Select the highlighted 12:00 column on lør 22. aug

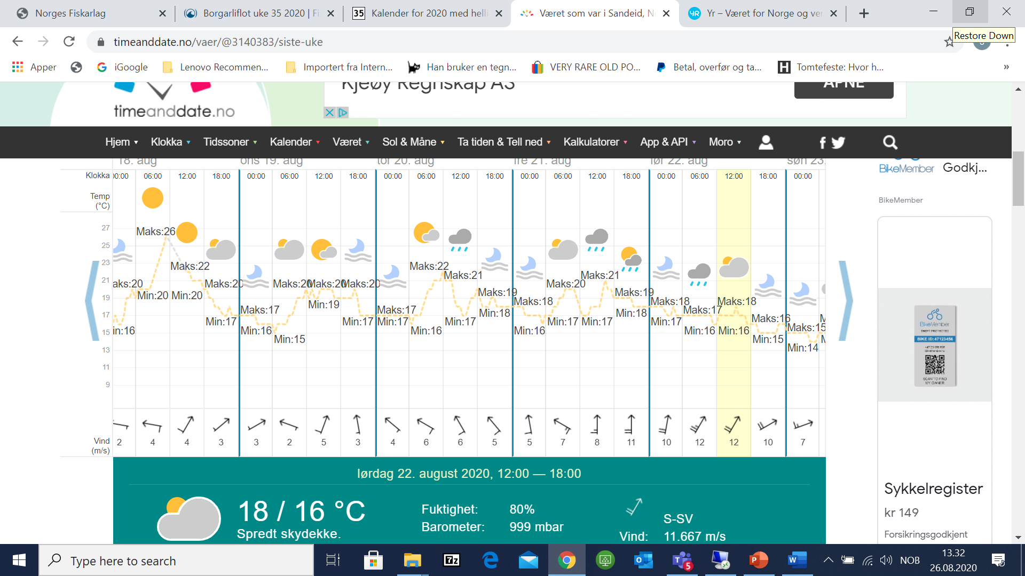pyautogui.click(x=734, y=313)
